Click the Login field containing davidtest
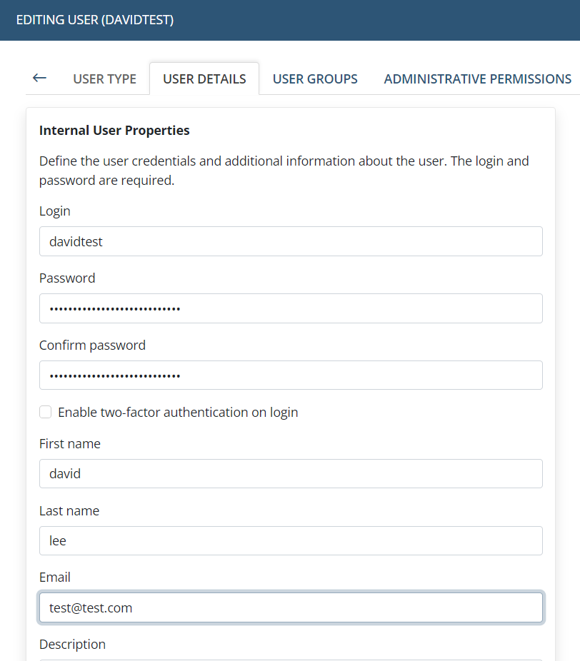 (x=291, y=241)
